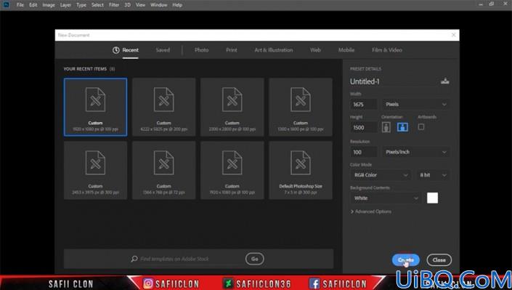Click the Photoshop logo icon in menu bar
This screenshot has height=290, width=512.
[7, 4]
